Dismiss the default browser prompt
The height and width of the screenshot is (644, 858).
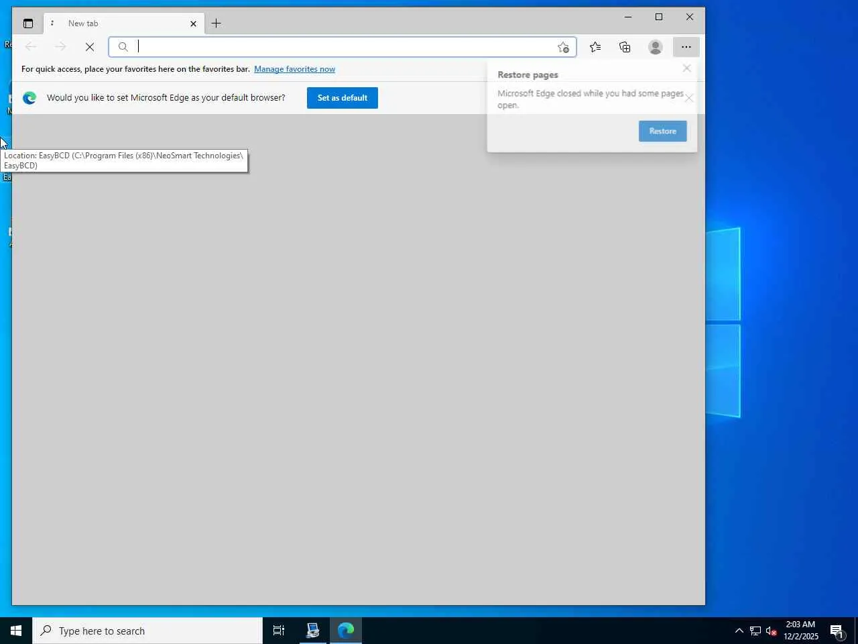tap(689, 98)
